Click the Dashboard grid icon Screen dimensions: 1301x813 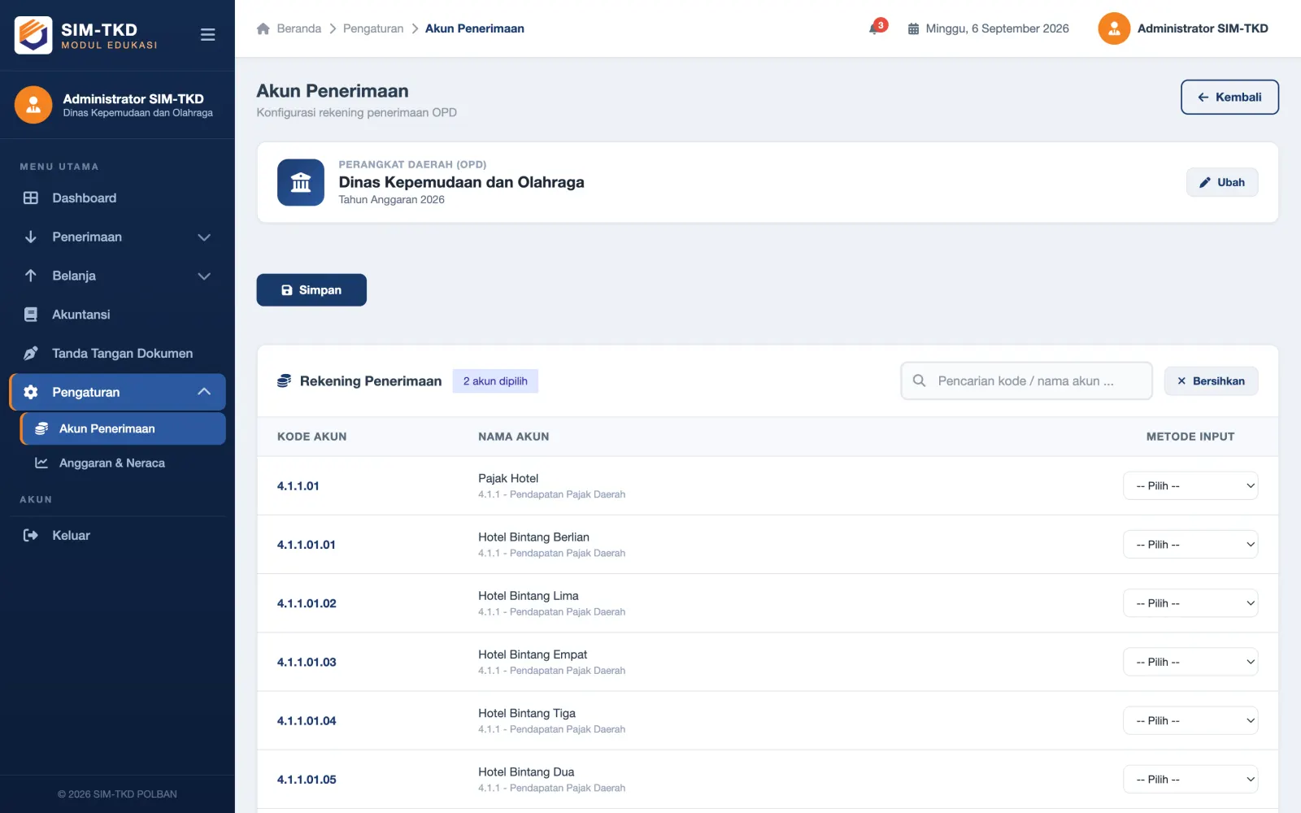[x=31, y=198]
